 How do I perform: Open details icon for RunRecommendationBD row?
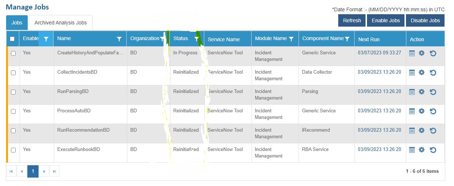(x=412, y=131)
